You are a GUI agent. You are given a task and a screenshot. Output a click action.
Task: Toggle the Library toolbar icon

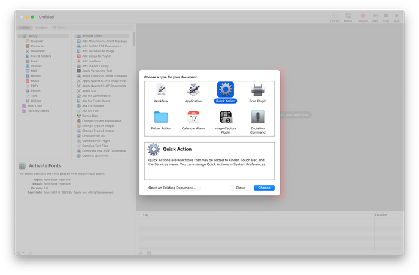335,16
